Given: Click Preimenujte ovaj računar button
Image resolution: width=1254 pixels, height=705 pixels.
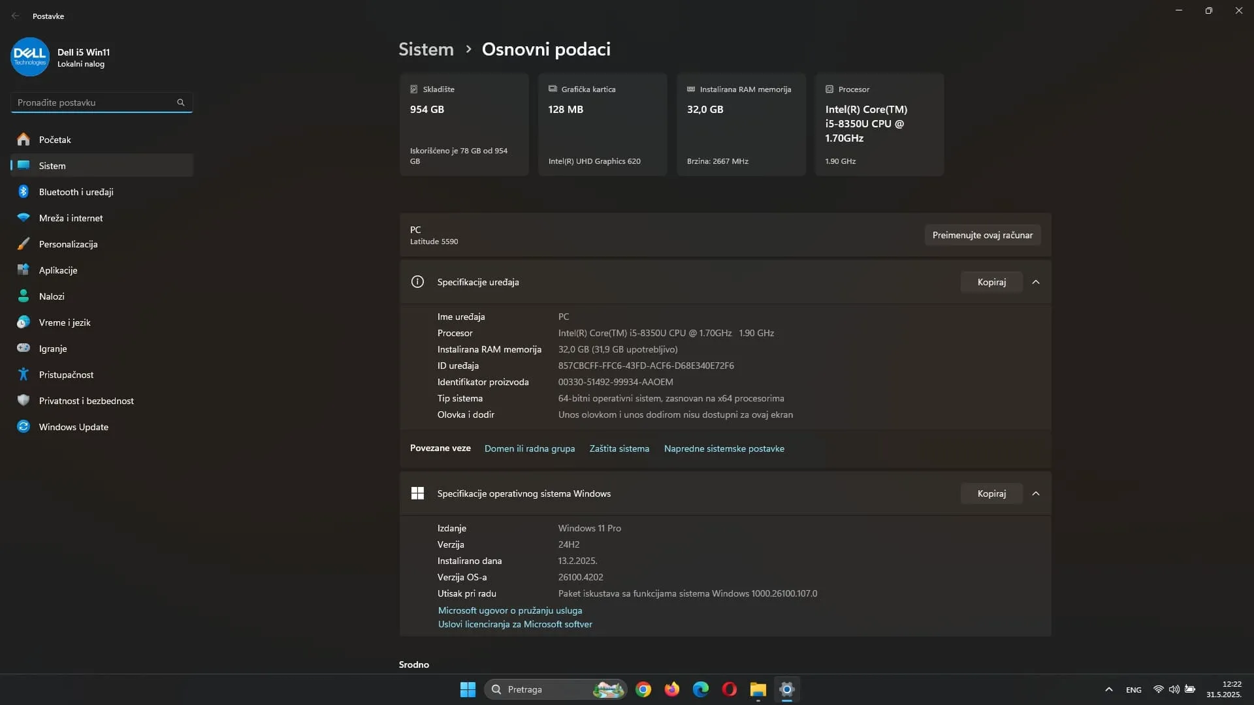Looking at the screenshot, I should click(x=982, y=235).
